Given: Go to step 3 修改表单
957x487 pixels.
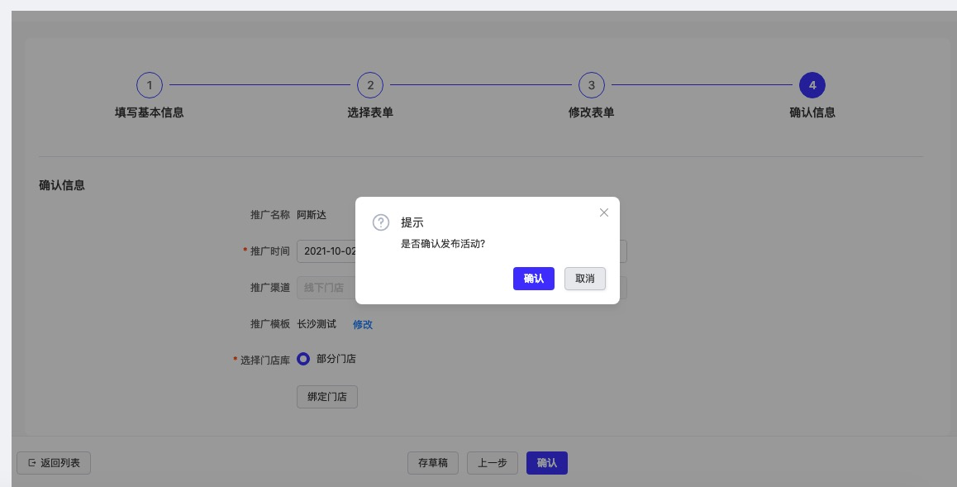Looking at the screenshot, I should [592, 85].
